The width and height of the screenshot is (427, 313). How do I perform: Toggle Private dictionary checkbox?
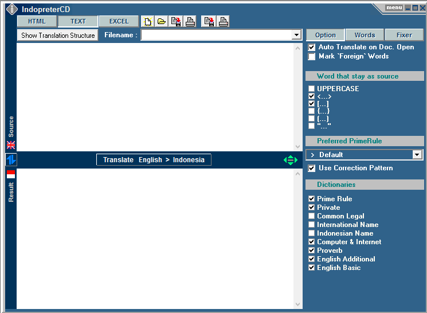pyautogui.click(x=311, y=208)
